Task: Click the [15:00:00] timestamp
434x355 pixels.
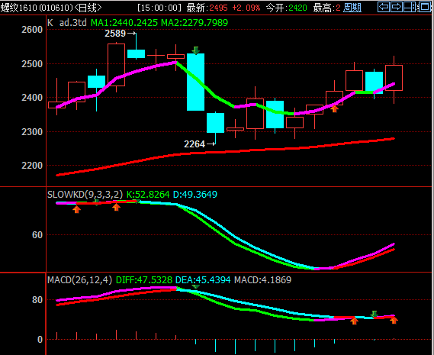Action: [159, 8]
